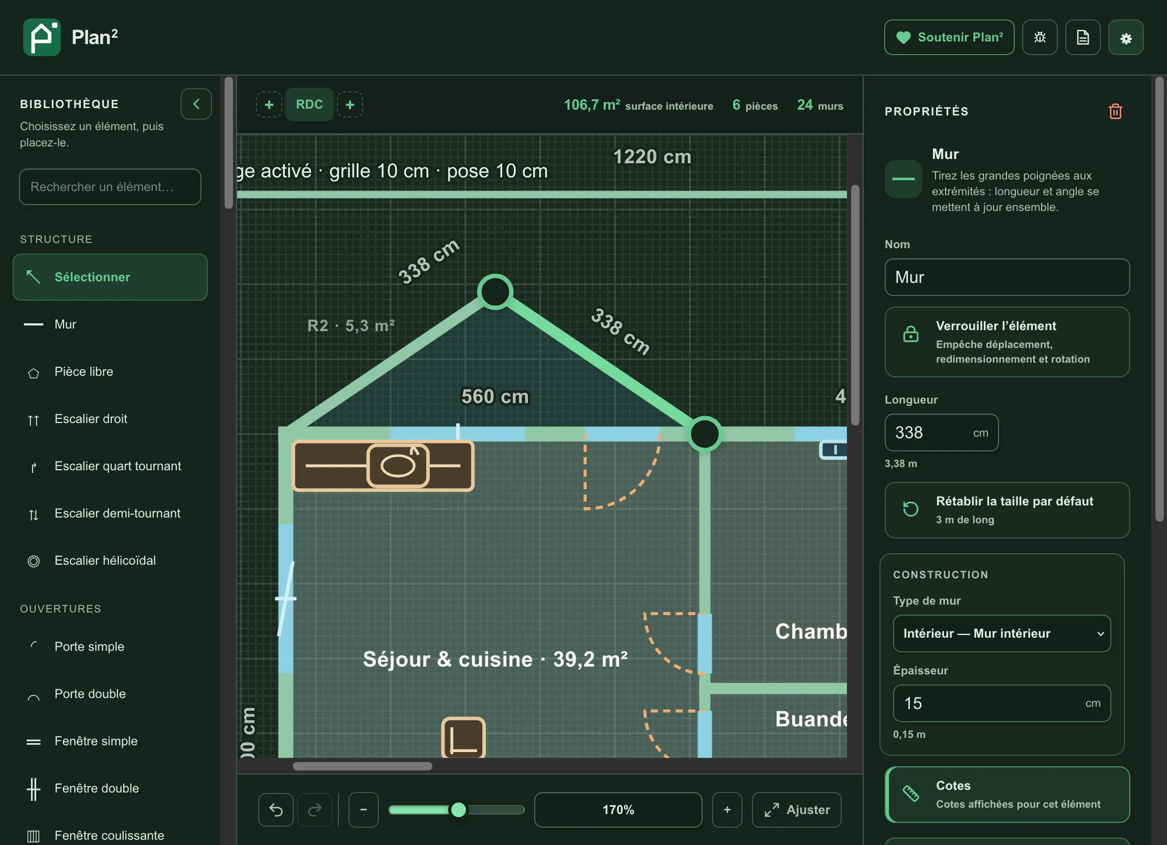
Task: Choose the Pièce libre tool
Action: coord(110,372)
